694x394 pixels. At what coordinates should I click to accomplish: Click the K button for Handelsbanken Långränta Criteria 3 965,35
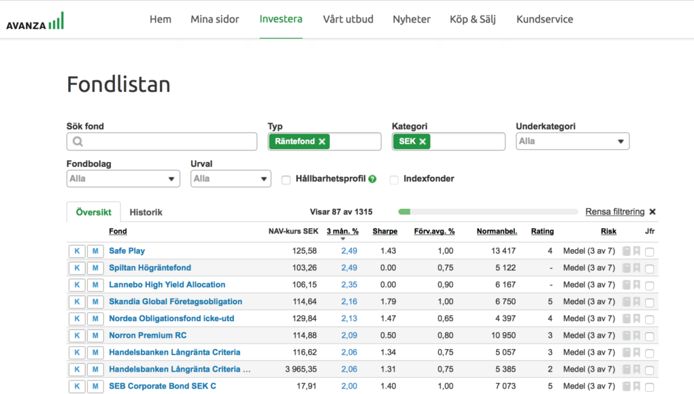pyautogui.click(x=77, y=370)
